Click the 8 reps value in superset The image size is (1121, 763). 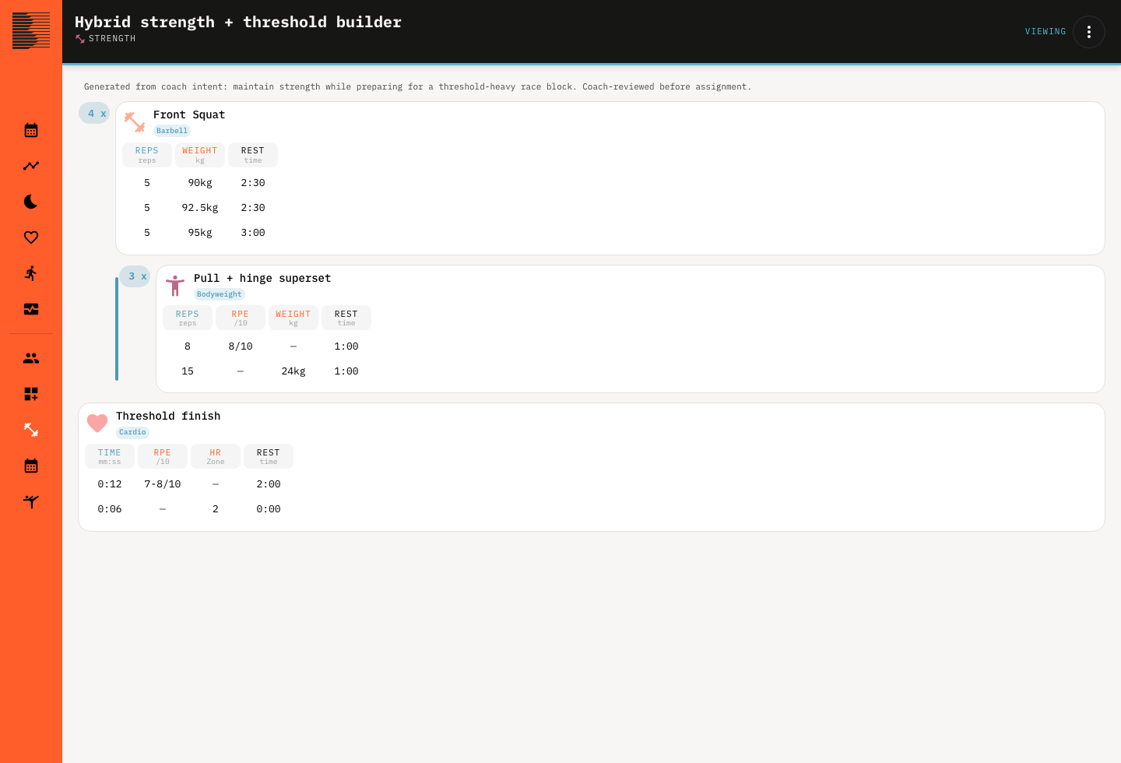click(x=188, y=346)
